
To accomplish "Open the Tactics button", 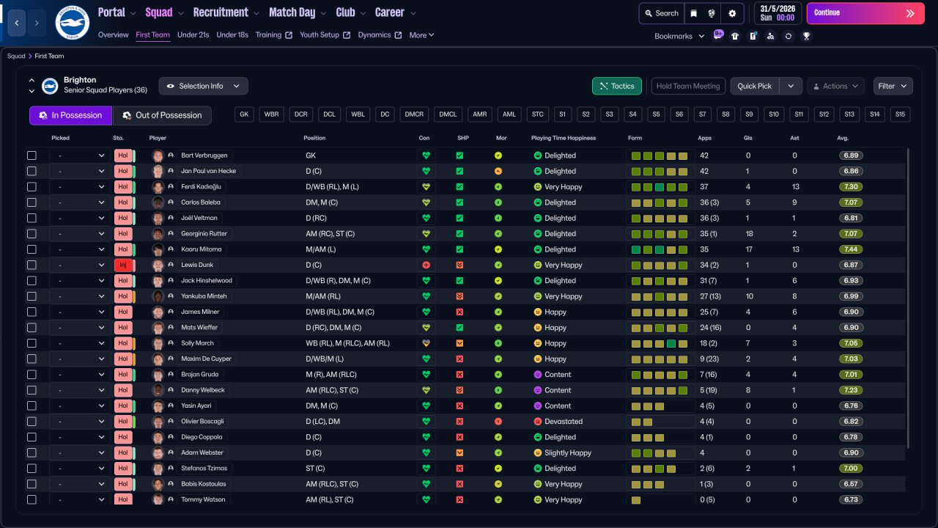I will [616, 86].
